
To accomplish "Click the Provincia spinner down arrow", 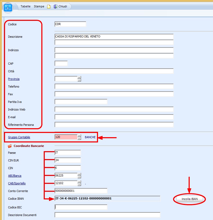I will [79, 80].
